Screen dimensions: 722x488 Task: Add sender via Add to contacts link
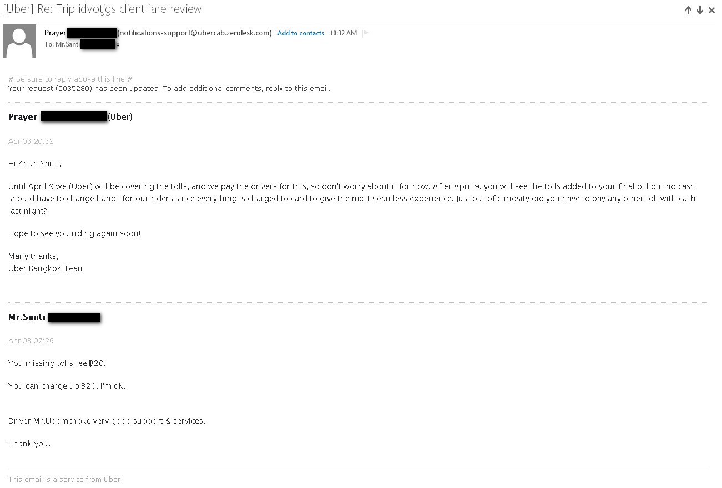pyautogui.click(x=301, y=33)
